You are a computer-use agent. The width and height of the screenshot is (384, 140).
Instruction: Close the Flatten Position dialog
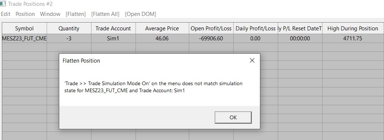(252, 60)
